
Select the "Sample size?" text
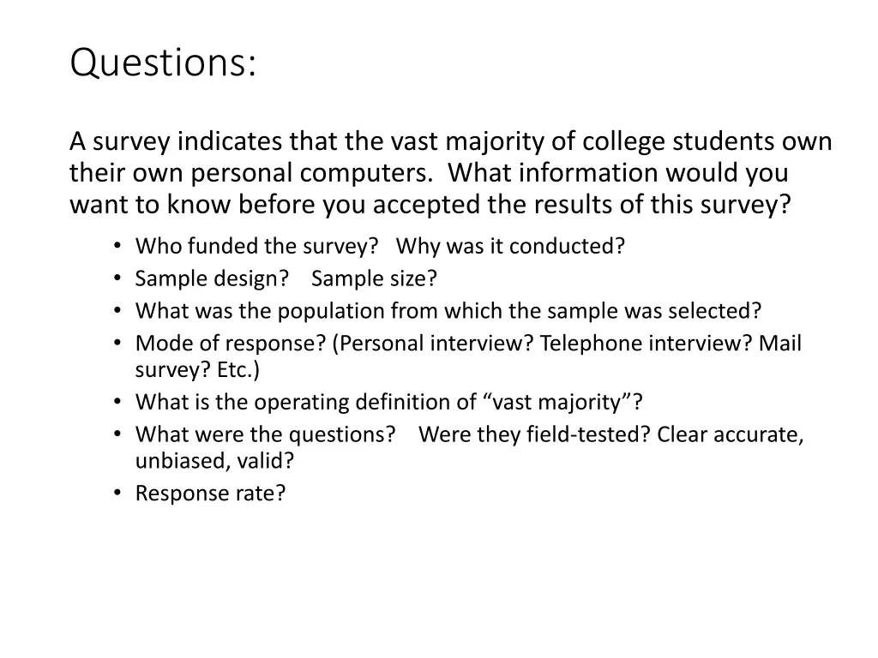click(x=374, y=279)
